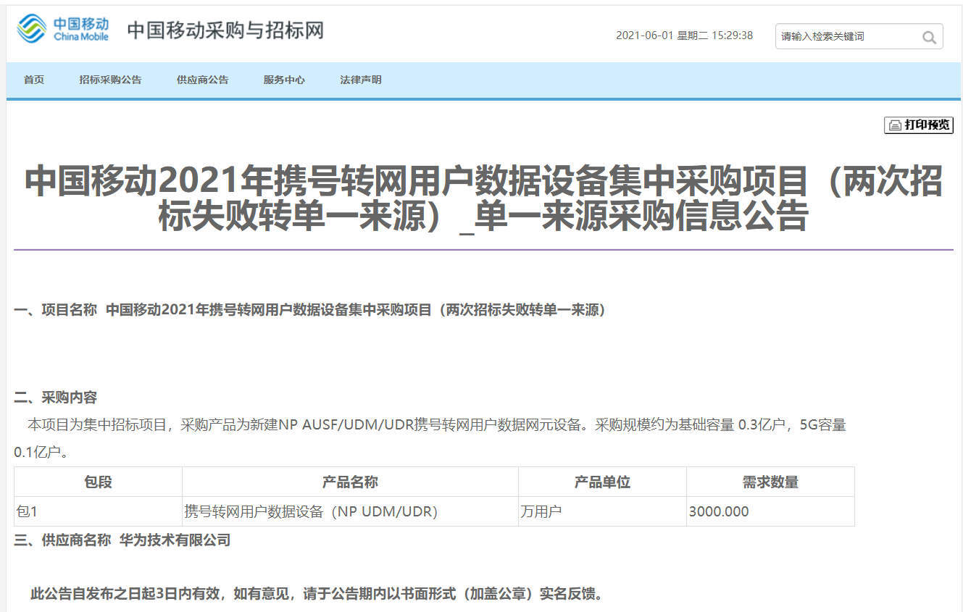Click the search magnifier icon
This screenshot has width=963, height=612.
(x=929, y=38)
